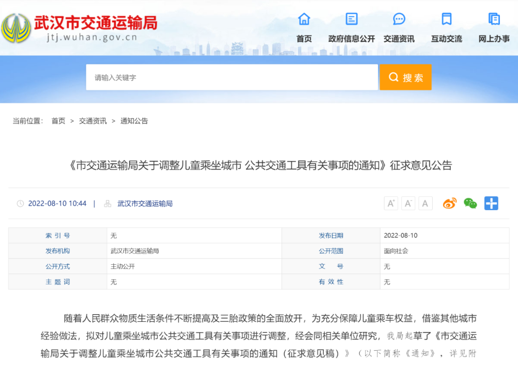Decrease font size with A- button

pyautogui.click(x=408, y=203)
